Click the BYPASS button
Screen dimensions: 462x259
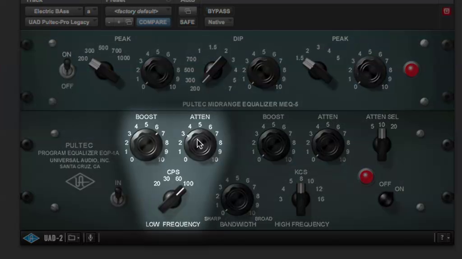[219, 11]
